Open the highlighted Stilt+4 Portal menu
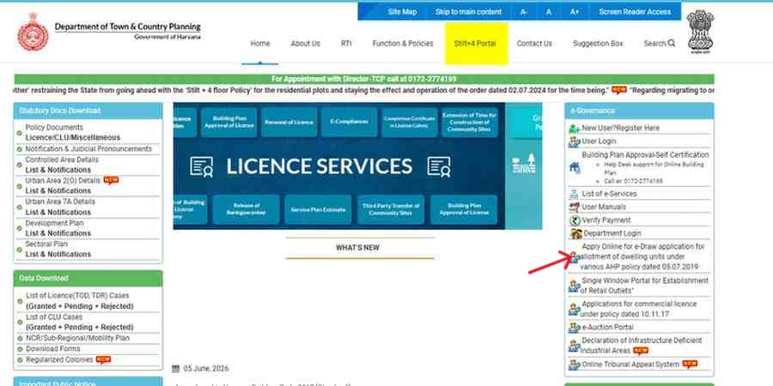This screenshot has height=386, width=773. click(x=476, y=44)
